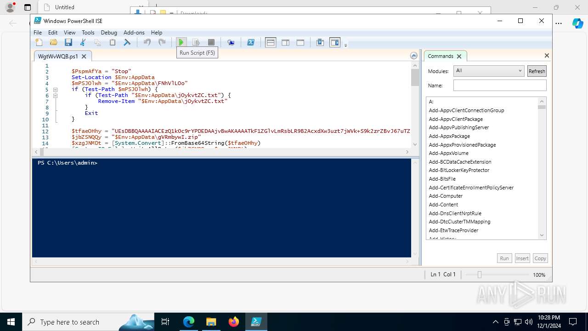Collapse the code block at line 5
This screenshot has width=588, height=331.
[x=55, y=90]
